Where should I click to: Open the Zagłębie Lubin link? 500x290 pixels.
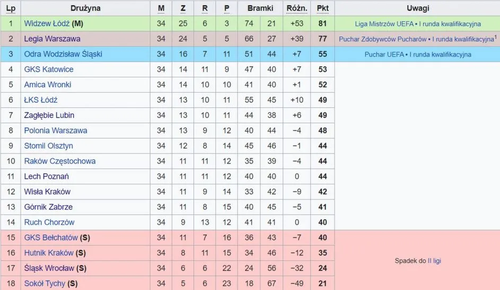click(49, 115)
